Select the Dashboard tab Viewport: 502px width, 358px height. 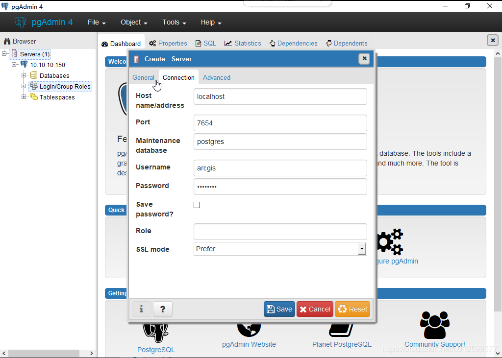coord(121,44)
